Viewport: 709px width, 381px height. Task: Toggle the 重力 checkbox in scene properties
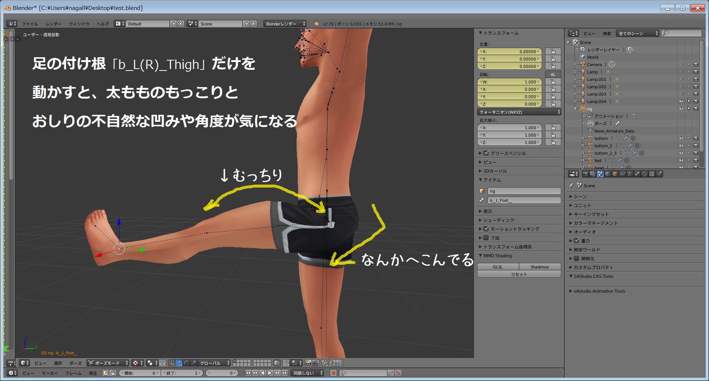tap(576, 241)
